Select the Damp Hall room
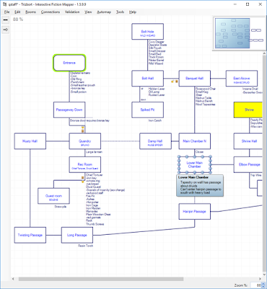The image size is (267, 289). [155, 141]
